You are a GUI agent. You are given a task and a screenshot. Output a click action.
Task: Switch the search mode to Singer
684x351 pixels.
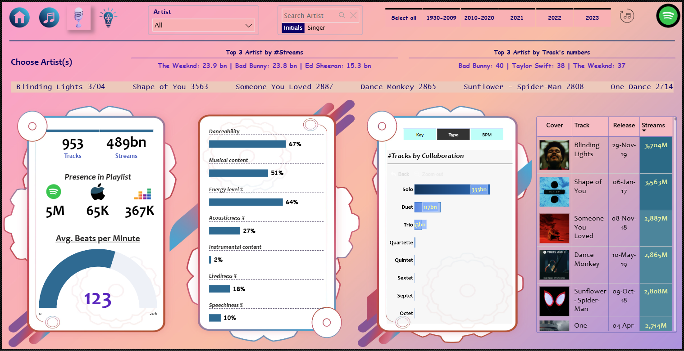316,28
